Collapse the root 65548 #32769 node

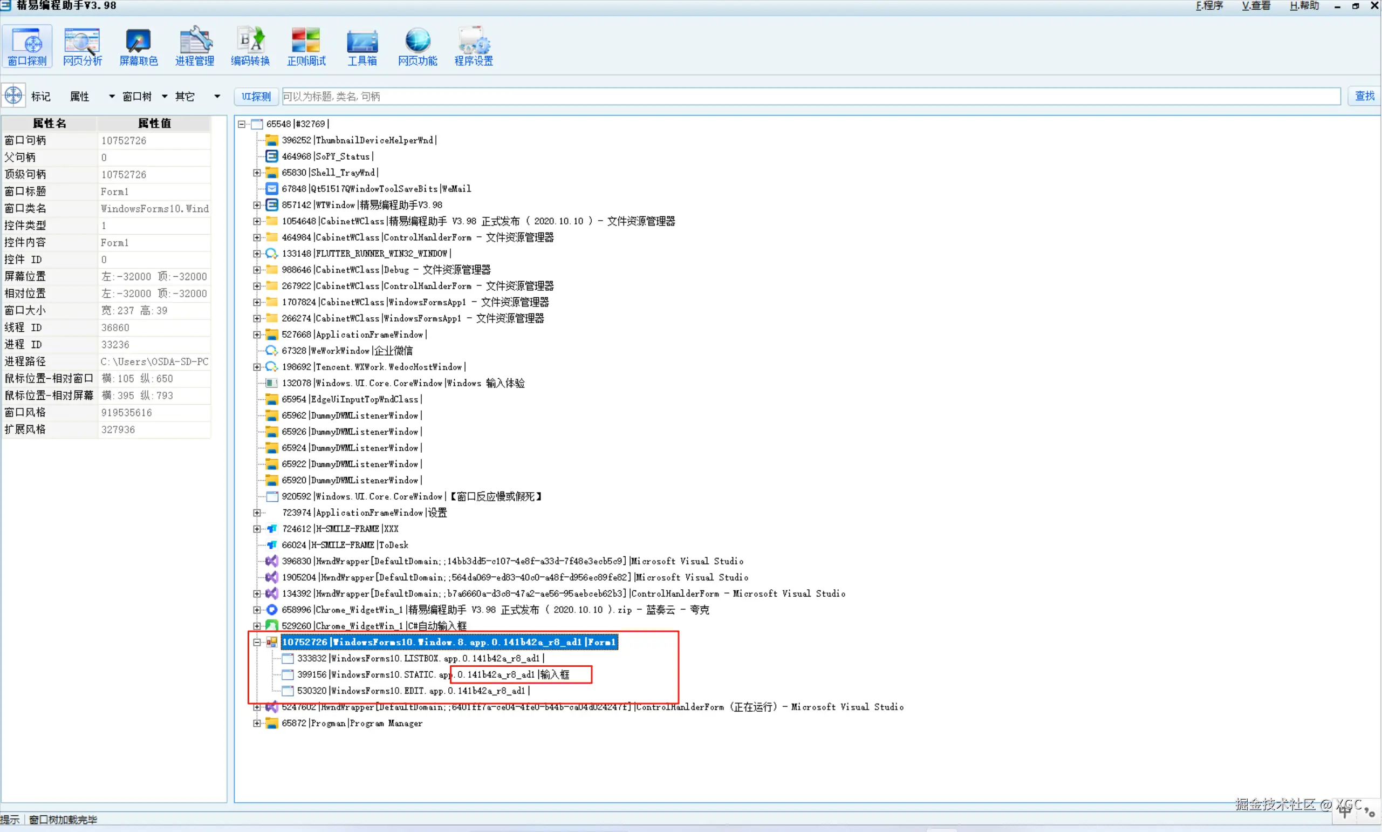coord(242,124)
